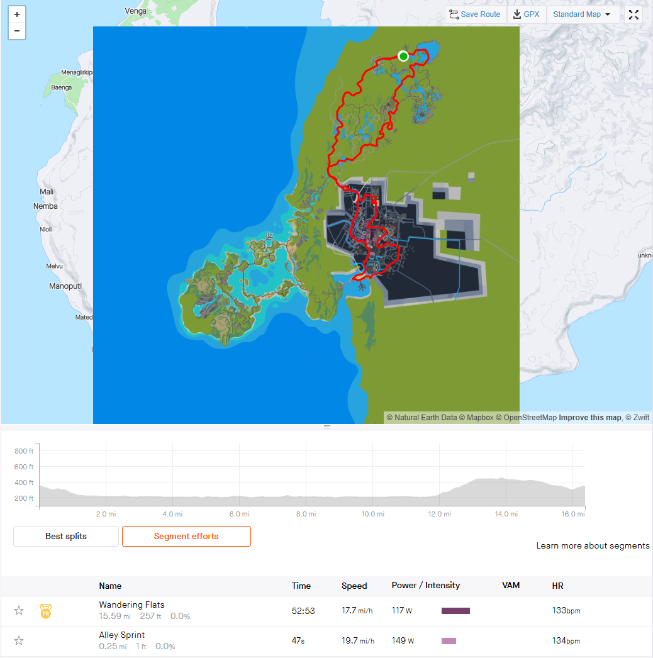Click the 47s time value
This screenshot has width=653, height=658.
pyautogui.click(x=298, y=641)
